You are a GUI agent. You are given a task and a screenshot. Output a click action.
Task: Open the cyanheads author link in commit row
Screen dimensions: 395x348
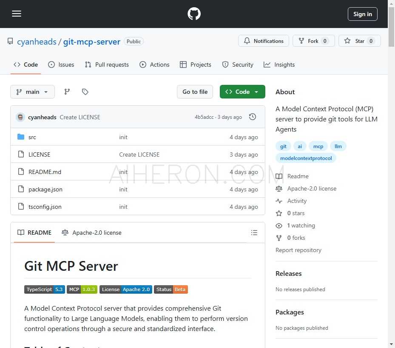pyautogui.click(x=42, y=117)
